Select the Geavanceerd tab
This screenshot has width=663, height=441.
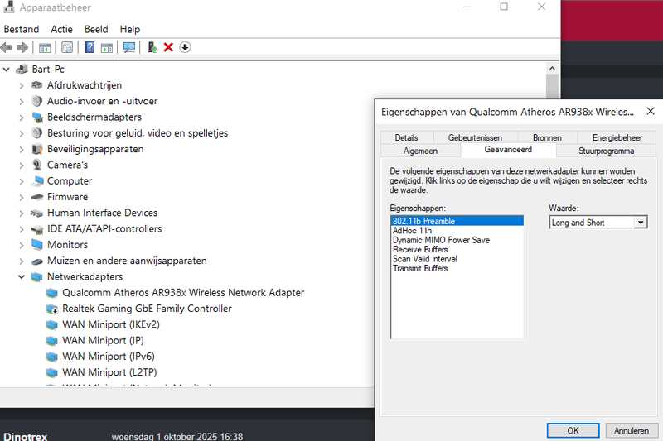508,150
